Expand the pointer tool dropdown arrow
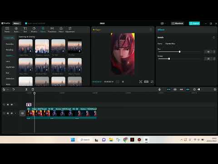The width and height of the screenshot is (218, 164). 8,89
